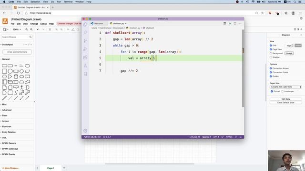The height and width of the screenshot is (171, 305).
Task: Open the Paper Size A4 dropdown
Action: [x=285, y=87]
